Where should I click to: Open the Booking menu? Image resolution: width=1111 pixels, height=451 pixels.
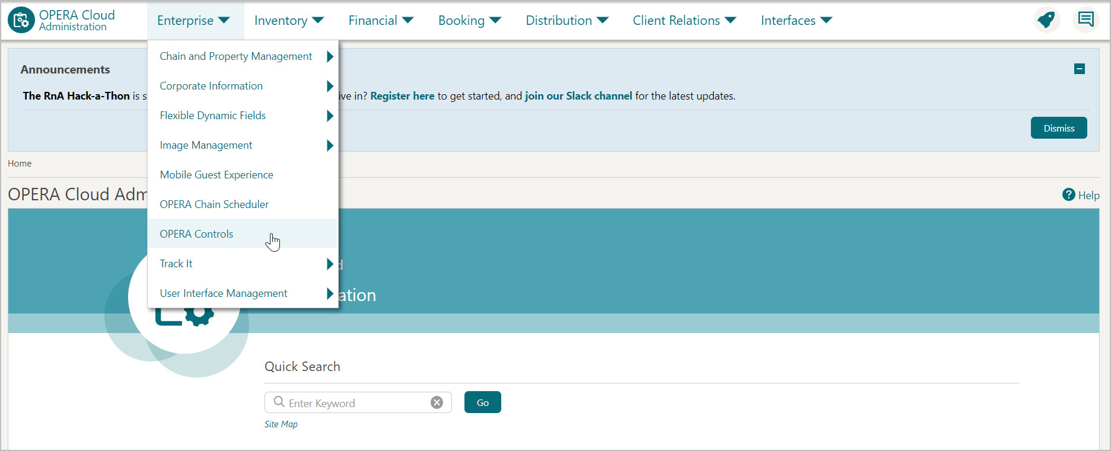pos(470,20)
